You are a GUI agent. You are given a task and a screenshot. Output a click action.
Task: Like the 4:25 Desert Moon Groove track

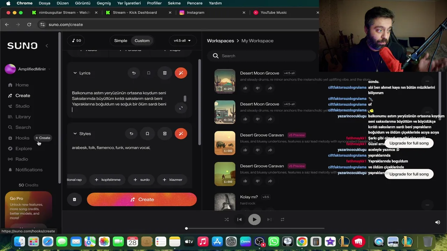tap(245, 88)
